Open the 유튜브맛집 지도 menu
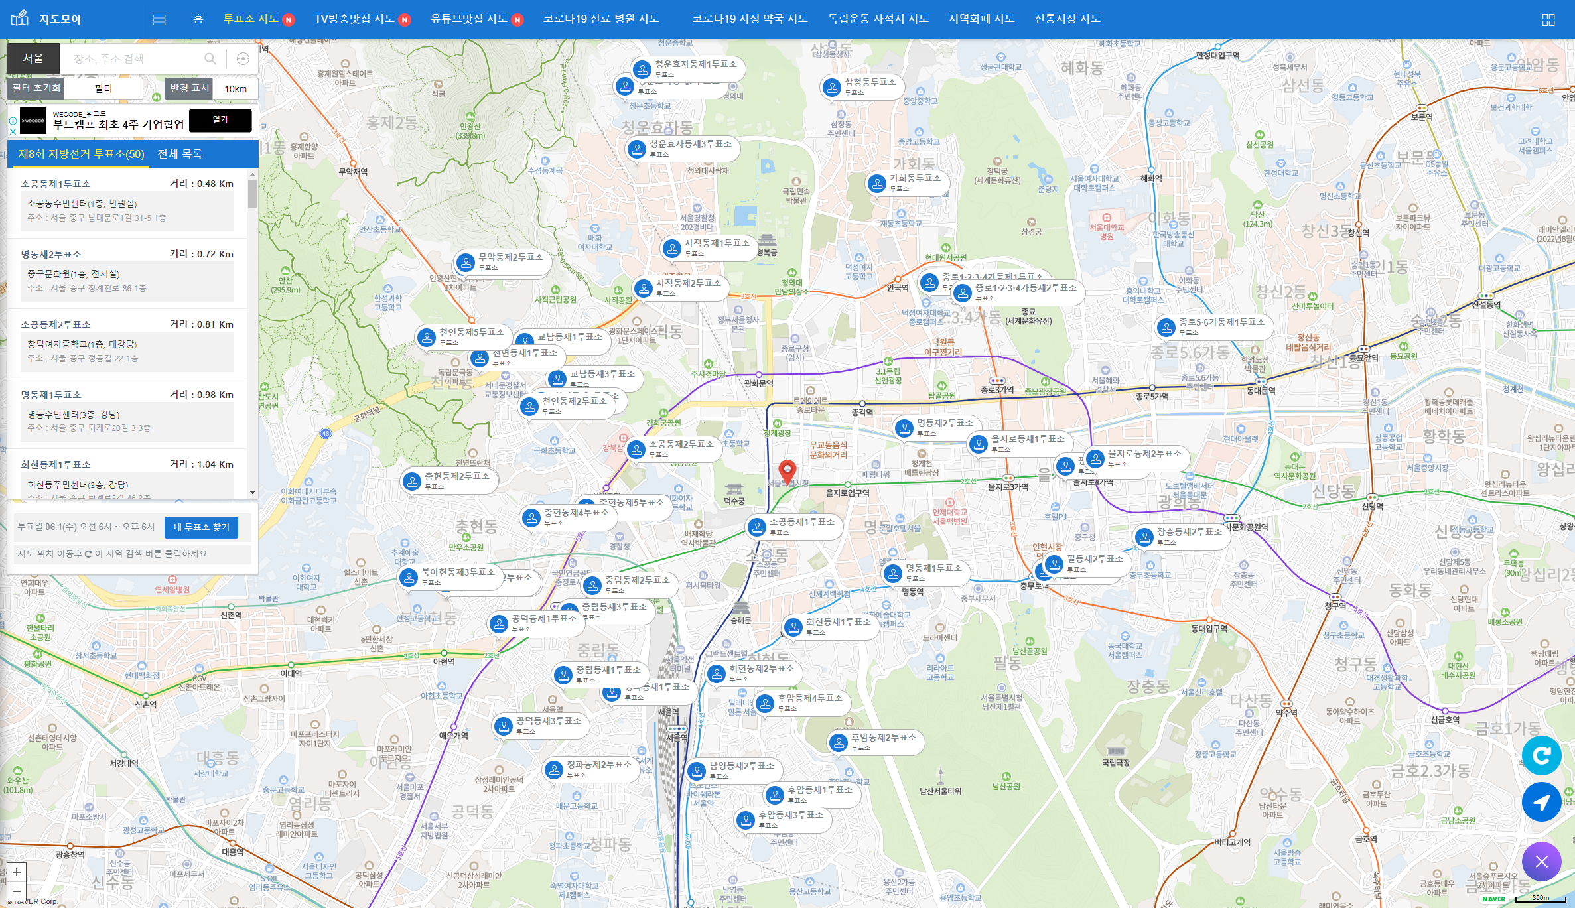This screenshot has height=908, width=1575. coord(468,19)
